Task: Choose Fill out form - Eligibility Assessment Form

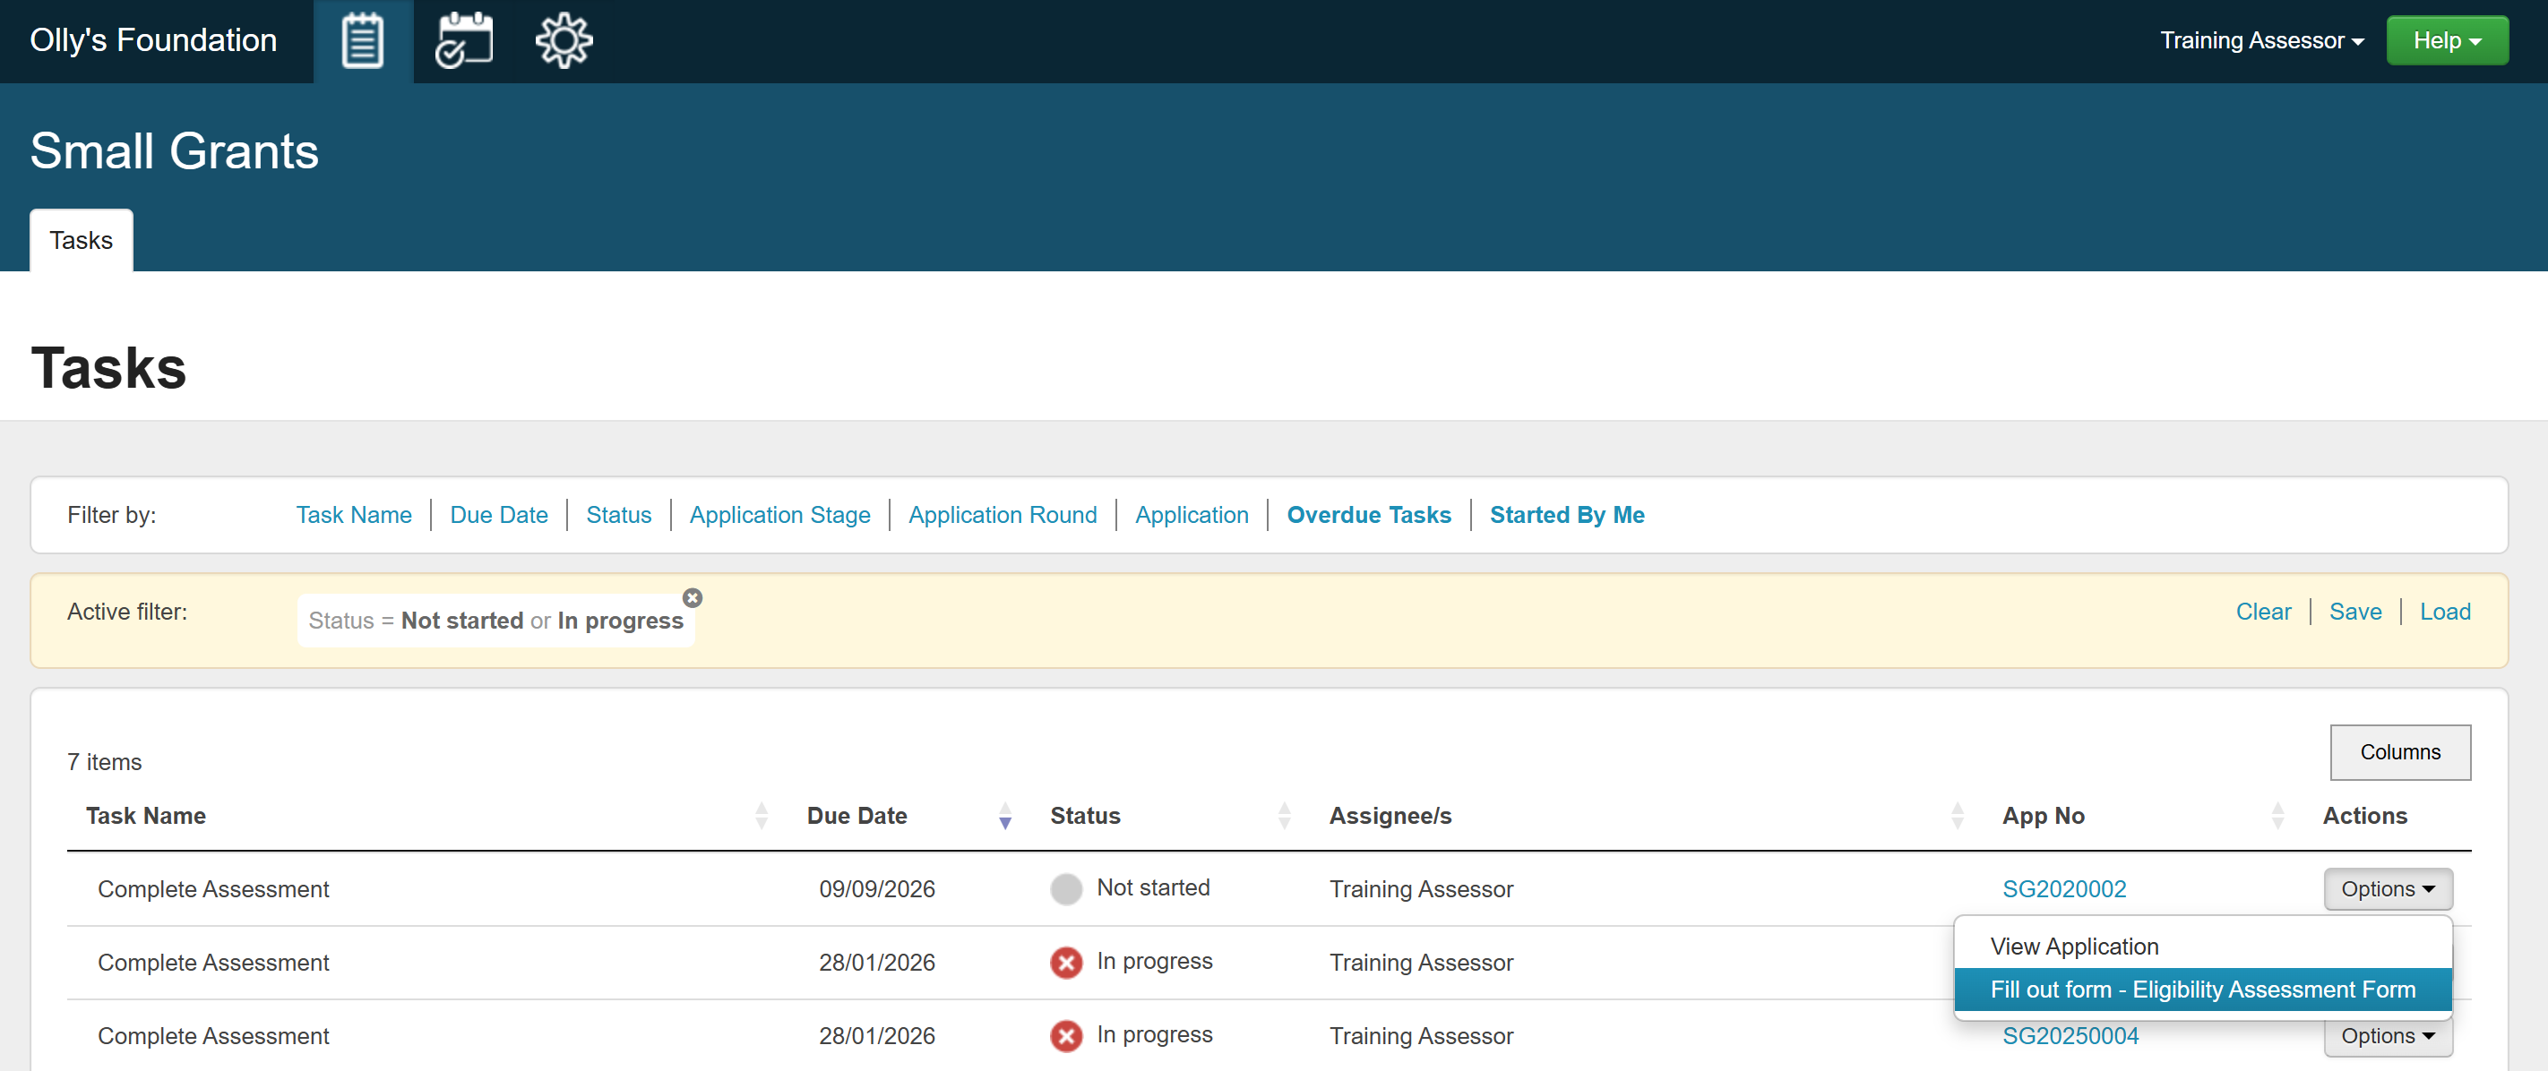Action: click(x=2203, y=990)
